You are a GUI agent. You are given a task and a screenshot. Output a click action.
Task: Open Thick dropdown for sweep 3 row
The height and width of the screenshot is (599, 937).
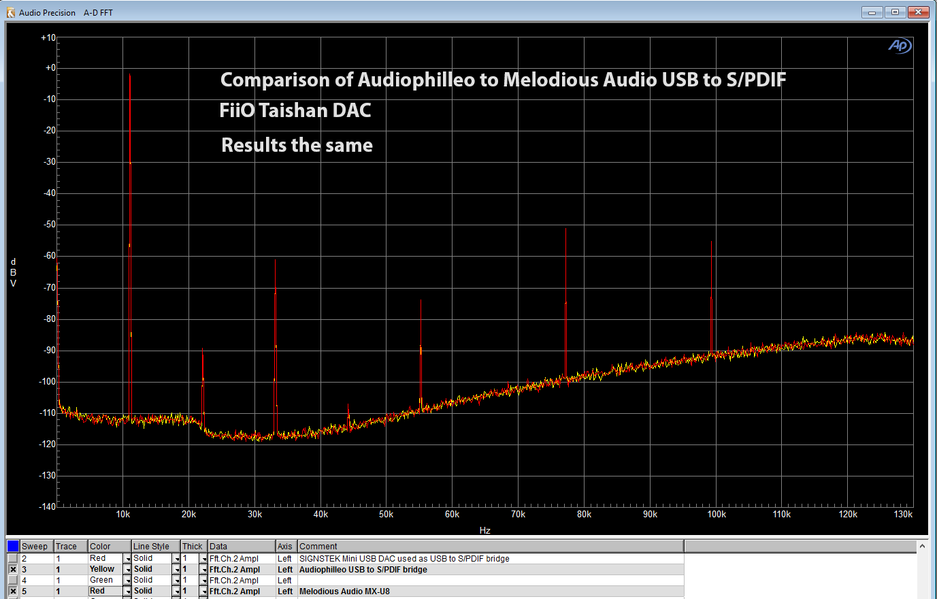click(203, 569)
